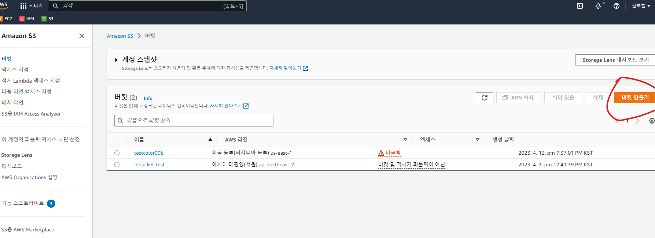
Task: Open the Storage Lens learn-more link
Action: tap(285, 68)
